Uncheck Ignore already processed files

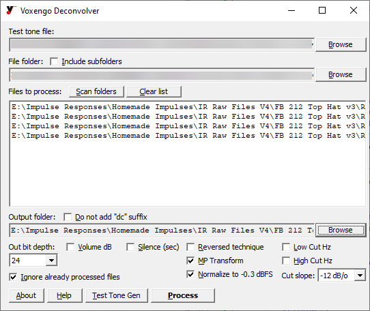[13, 277]
